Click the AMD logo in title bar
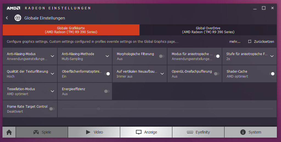This screenshot has width=281, height=142. [x=13, y=8]
